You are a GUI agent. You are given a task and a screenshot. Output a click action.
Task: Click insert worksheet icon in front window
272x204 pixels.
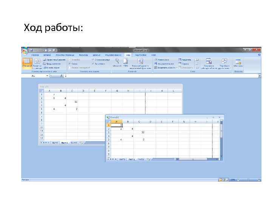[x=148, y=159]
